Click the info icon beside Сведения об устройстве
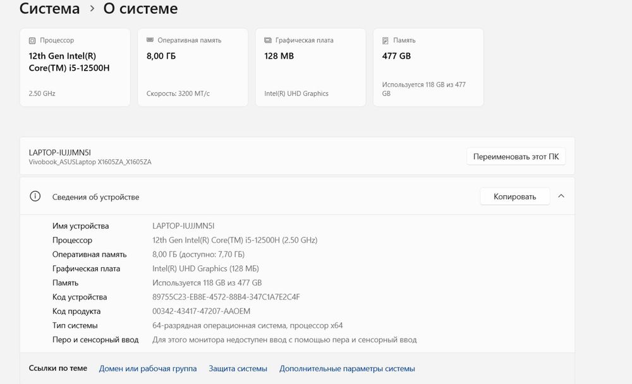Image resolution: width=632 pixels, height=384 pixels. coord(35,196)
